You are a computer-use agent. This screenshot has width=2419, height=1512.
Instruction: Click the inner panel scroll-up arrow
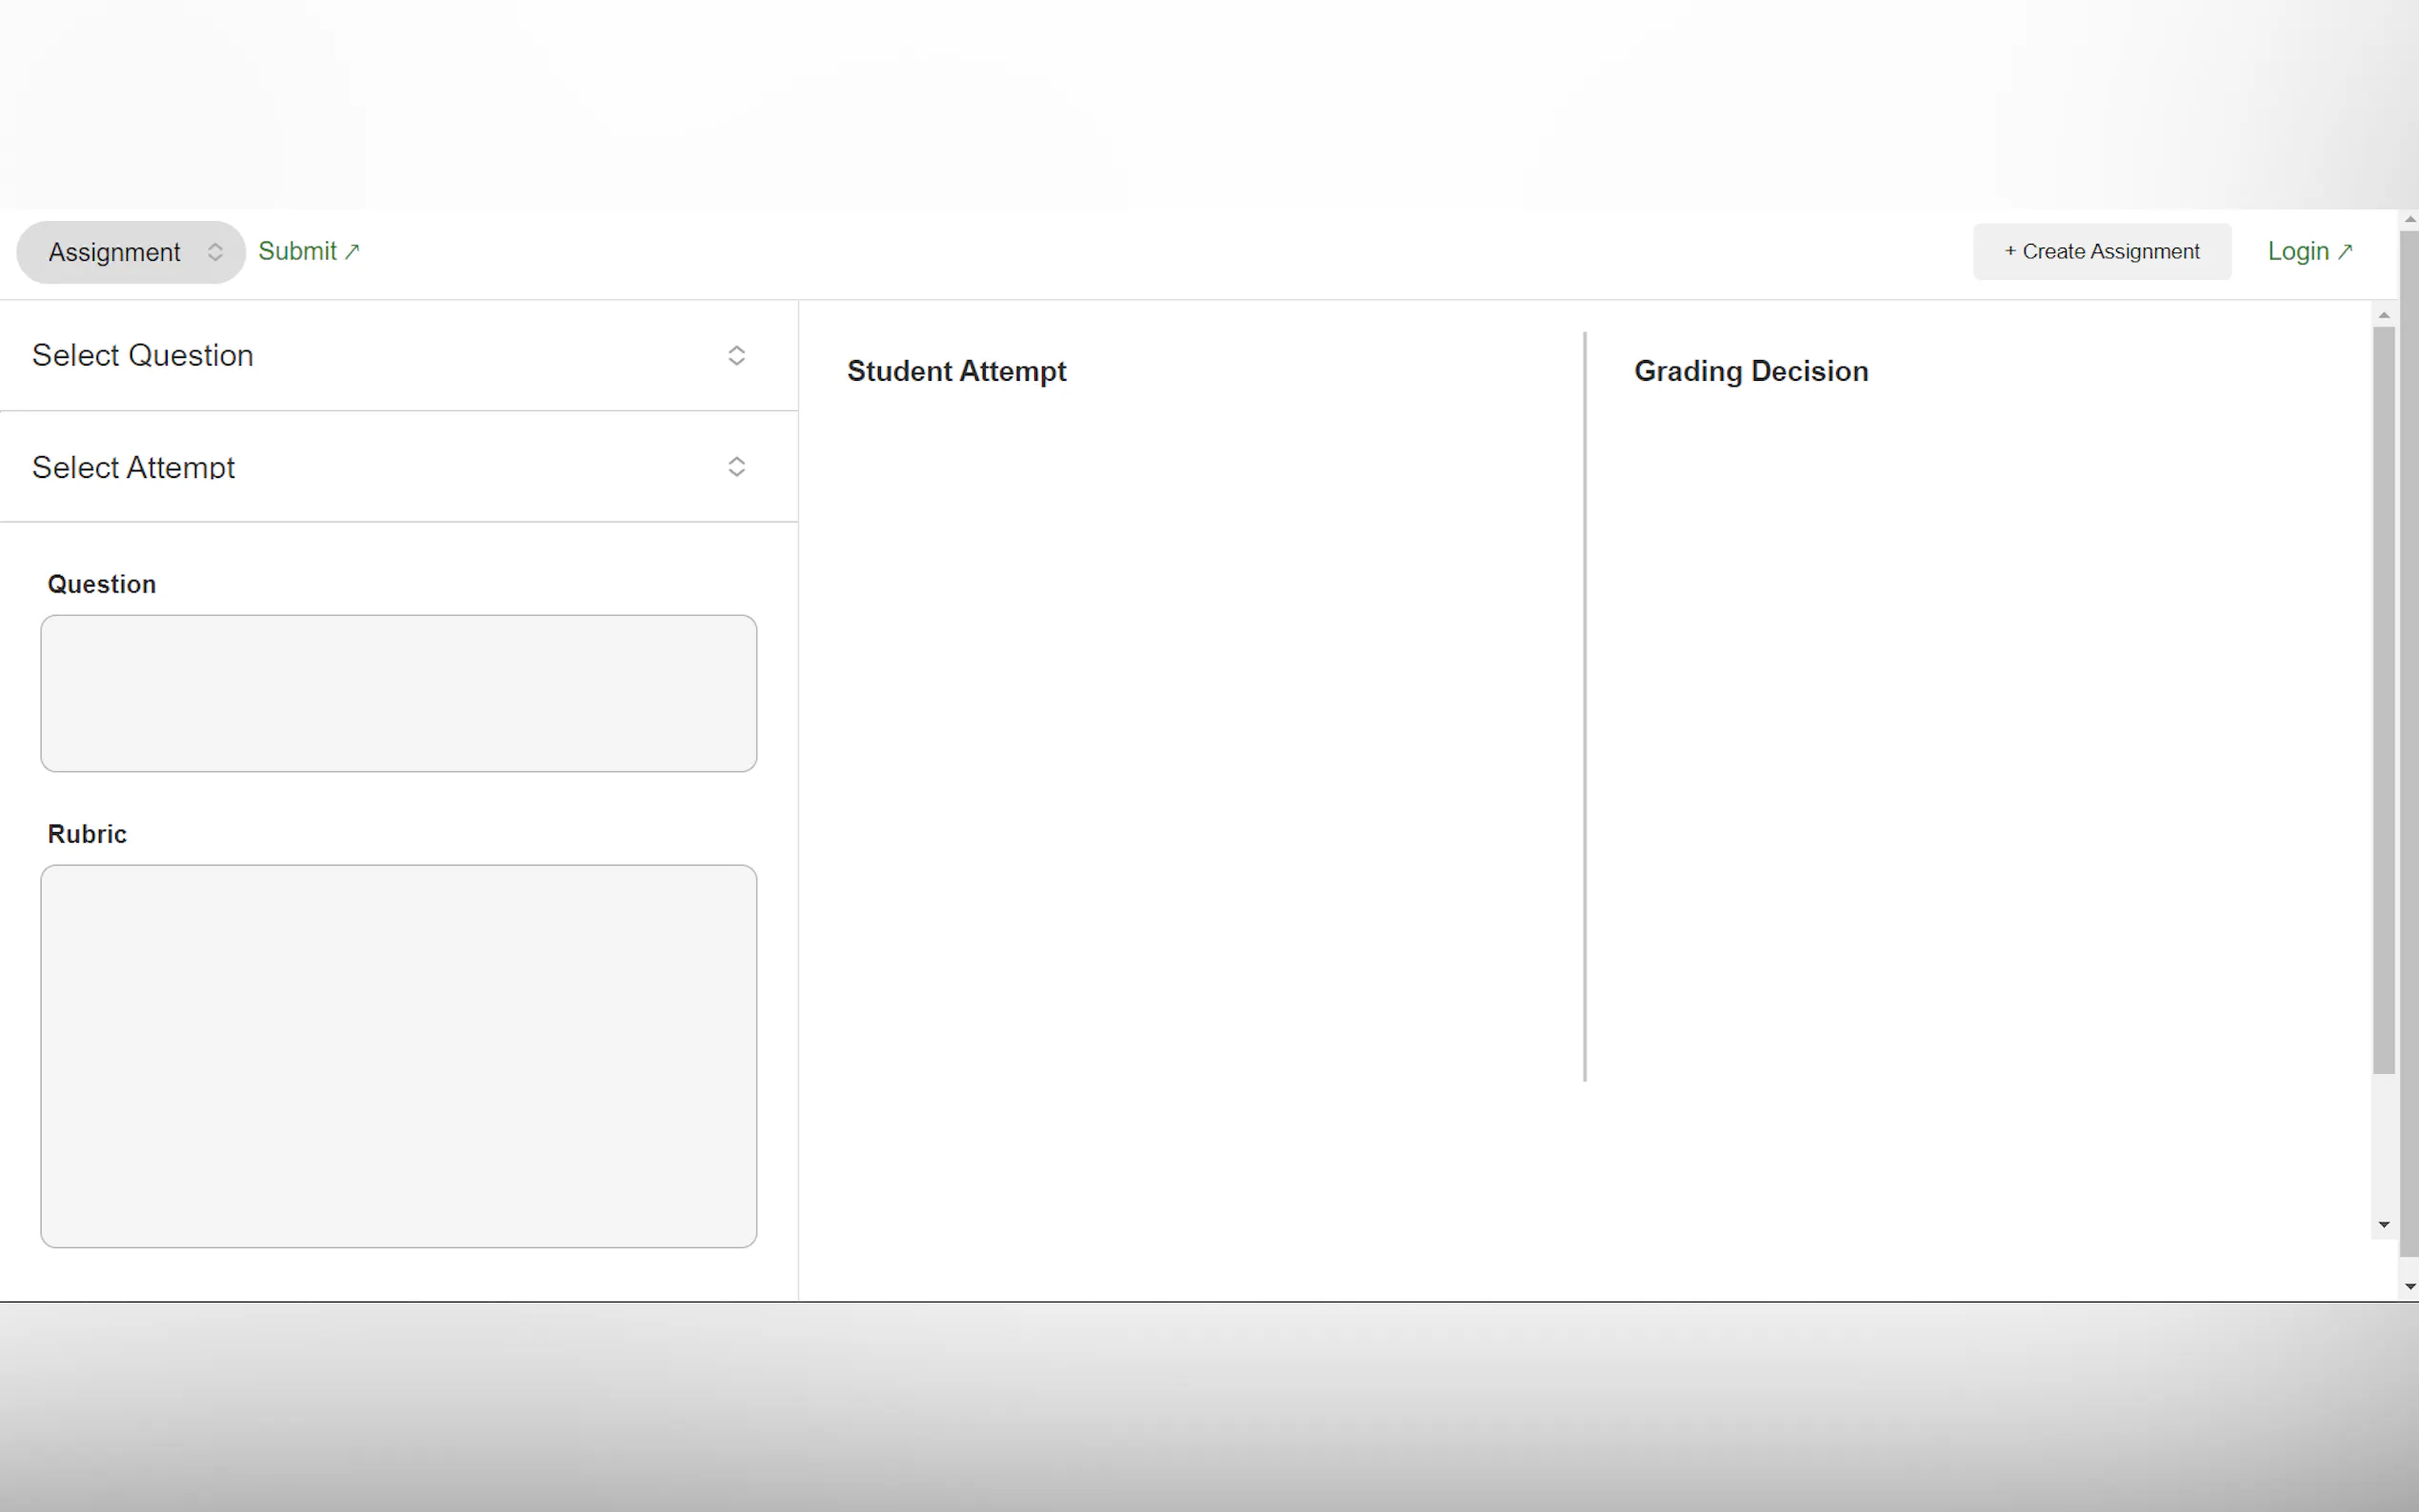(2384, 316)
